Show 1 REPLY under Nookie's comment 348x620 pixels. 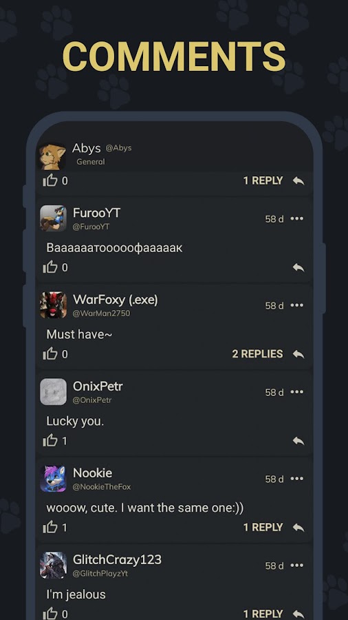(263, 527)
